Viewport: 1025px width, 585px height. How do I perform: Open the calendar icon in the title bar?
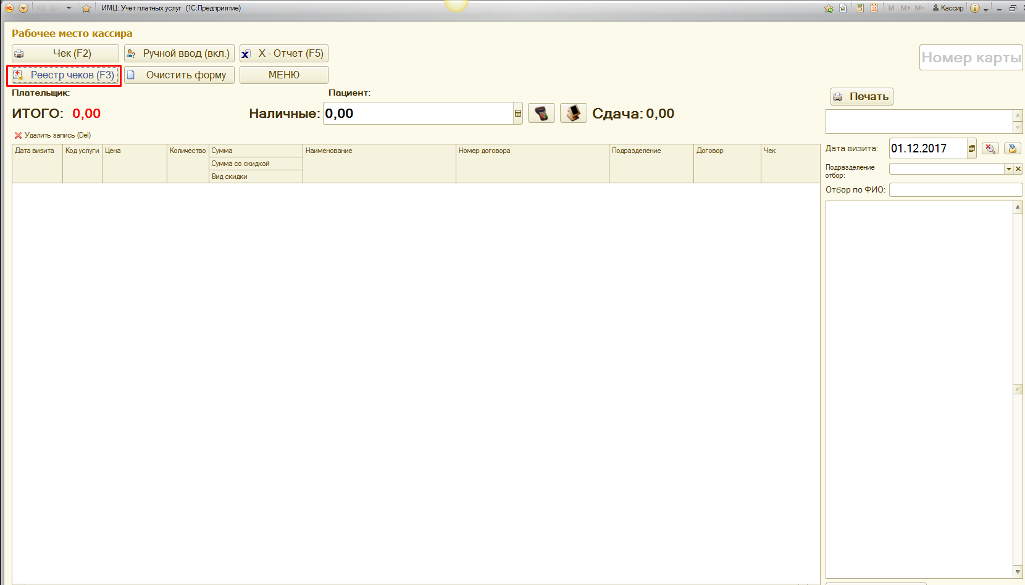coord(874,8)
